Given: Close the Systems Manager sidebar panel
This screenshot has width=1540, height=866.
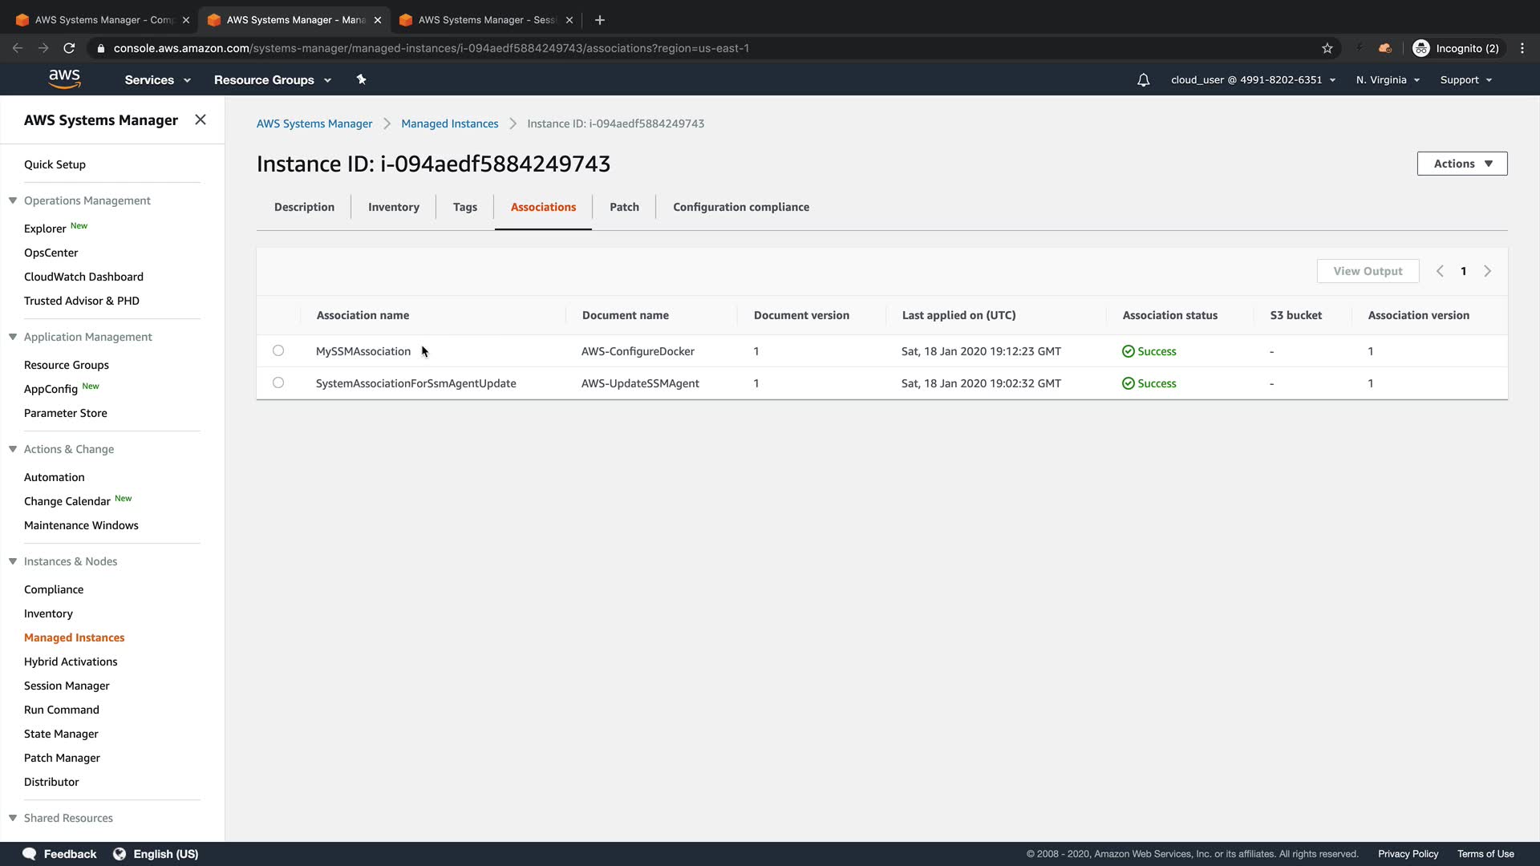Looking at the screenshot, I should point(201,119).
